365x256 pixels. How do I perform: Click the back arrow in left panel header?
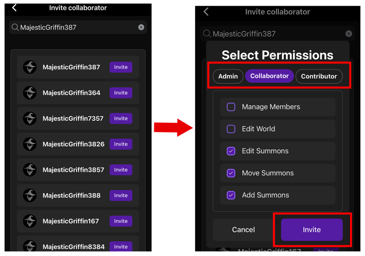[x=14, y=7]
